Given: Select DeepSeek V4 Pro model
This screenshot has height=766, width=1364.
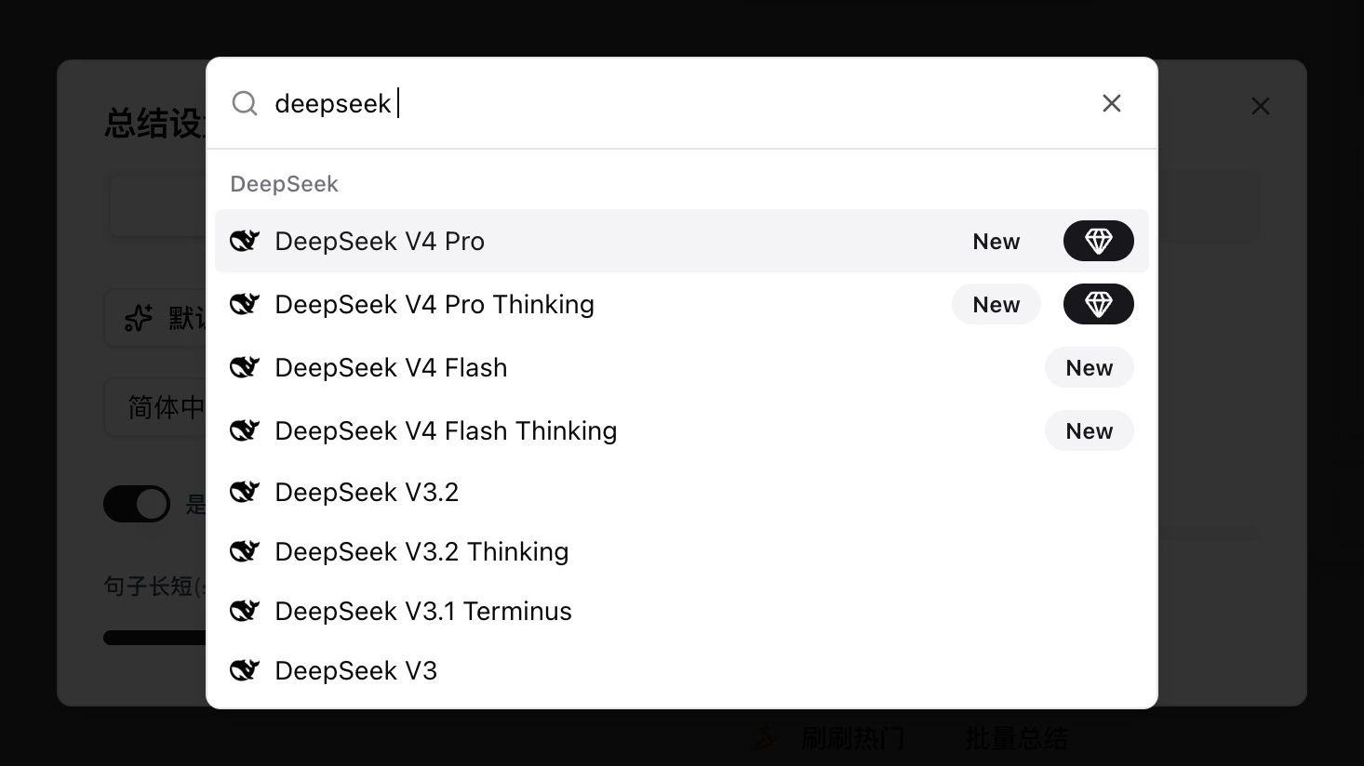Looking at the screenshot, I should 380,241.
